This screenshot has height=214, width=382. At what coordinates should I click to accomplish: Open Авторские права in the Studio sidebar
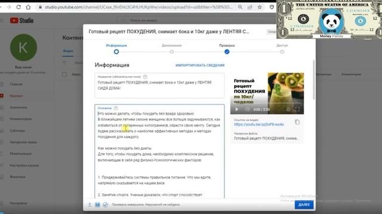click(23, 142)
